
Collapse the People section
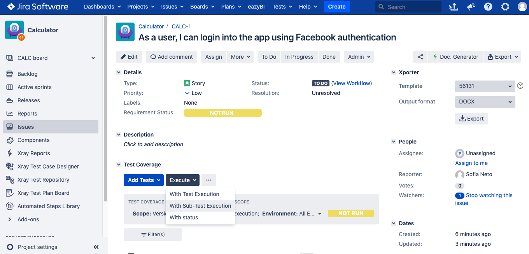[394, 142]
